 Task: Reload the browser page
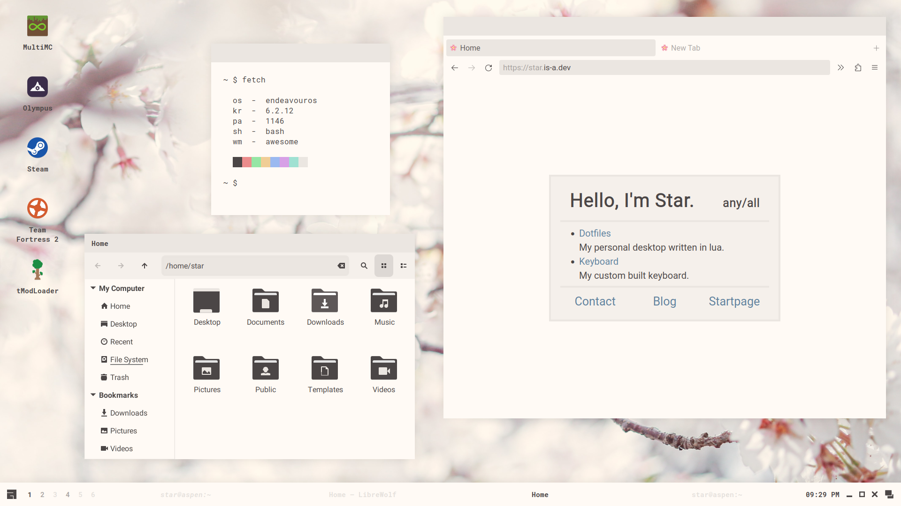[489, 68]
